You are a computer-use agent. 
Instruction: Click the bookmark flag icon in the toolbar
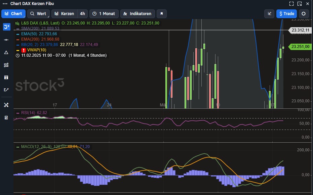pyautogui.click(x=161, y=14)
